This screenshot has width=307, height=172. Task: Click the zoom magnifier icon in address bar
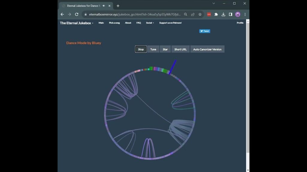186,14
